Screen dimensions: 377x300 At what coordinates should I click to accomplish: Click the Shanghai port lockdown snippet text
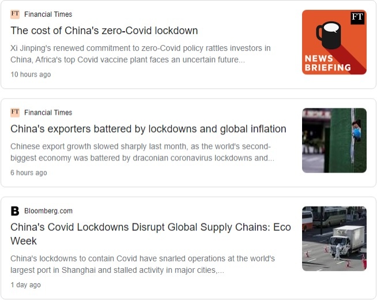pos(142,264)
